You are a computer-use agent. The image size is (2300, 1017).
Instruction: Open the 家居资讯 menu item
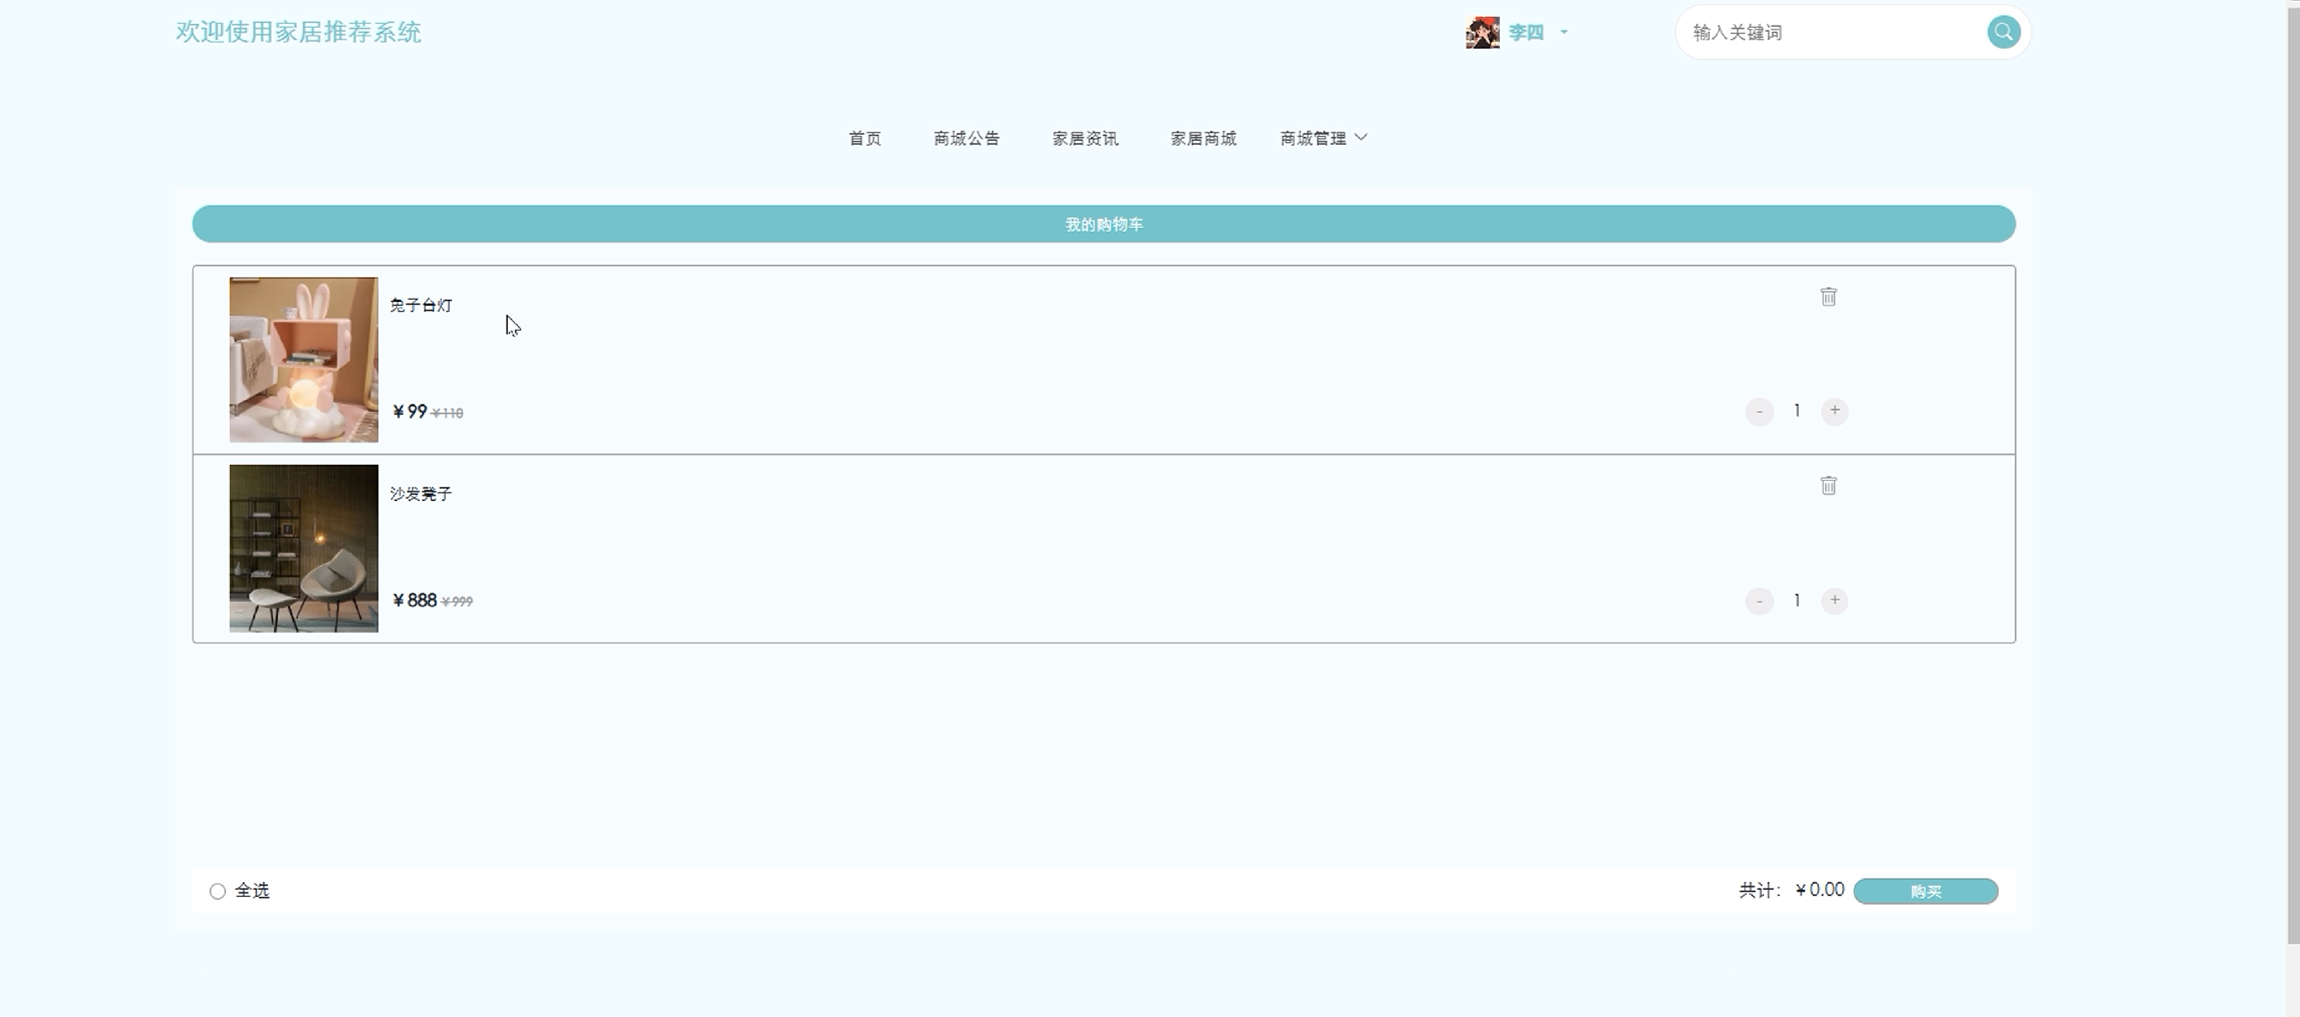(1085, 139)
